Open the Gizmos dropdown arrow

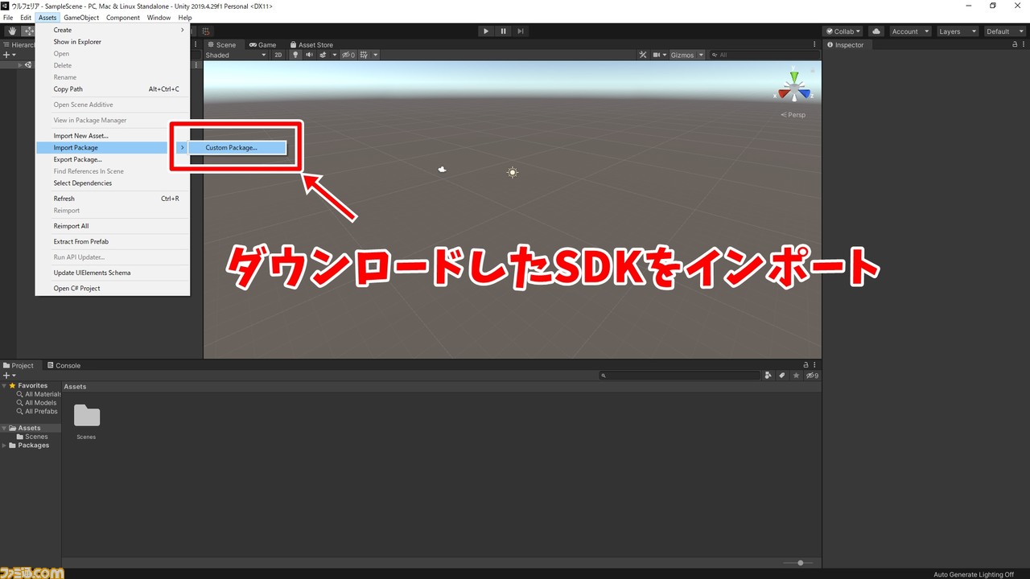coord(701,55)
